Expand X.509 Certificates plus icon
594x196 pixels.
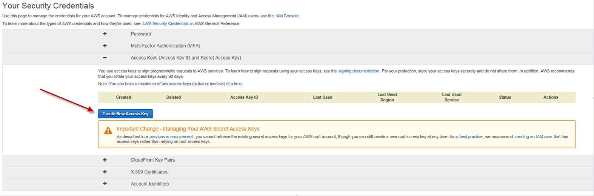pos(105,172)
